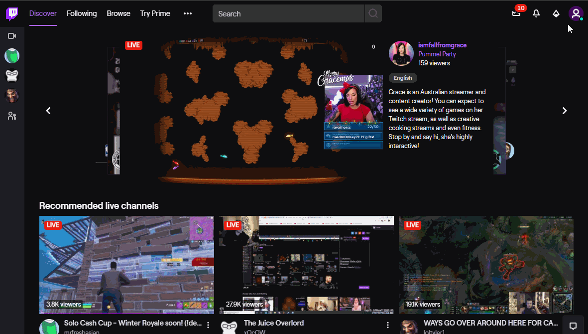Claim Prime Loot via the crown icon
Viewport: 588px width, 334px height.
[556, 13]
